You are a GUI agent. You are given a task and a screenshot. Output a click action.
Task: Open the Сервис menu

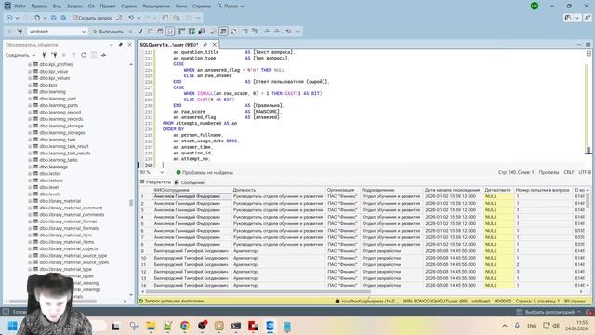(129, 7)
